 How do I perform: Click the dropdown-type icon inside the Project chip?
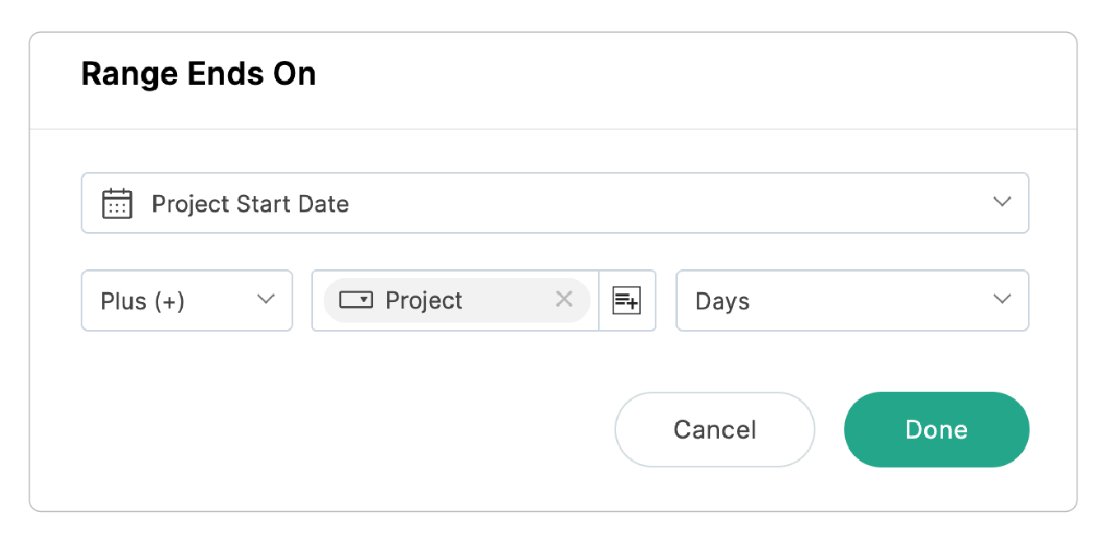[357, 300]
